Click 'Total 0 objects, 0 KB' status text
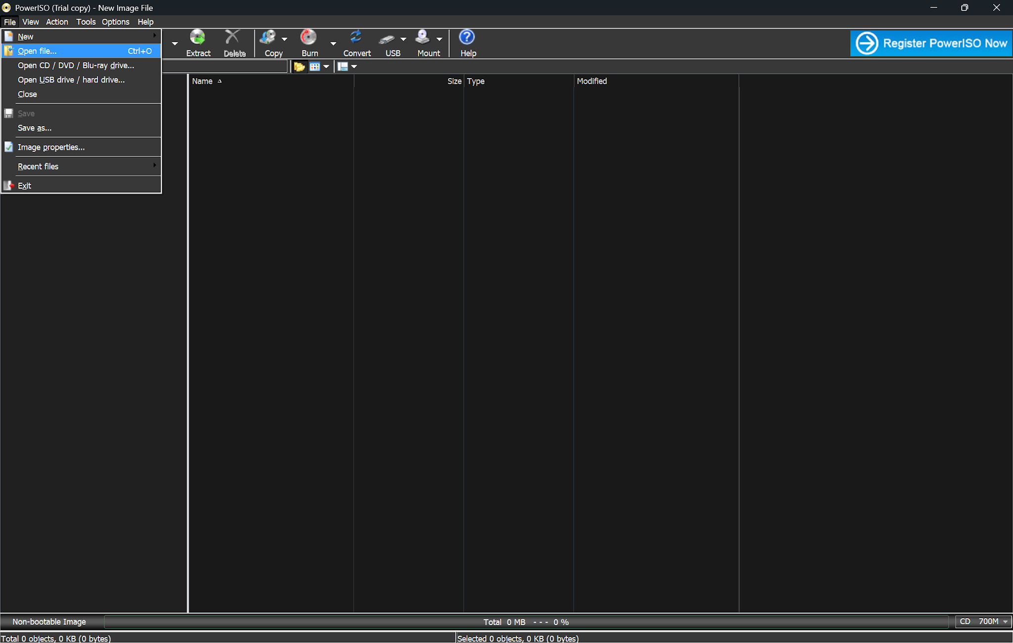This screenshot has height=643, width=1013. tap(55, 638)
